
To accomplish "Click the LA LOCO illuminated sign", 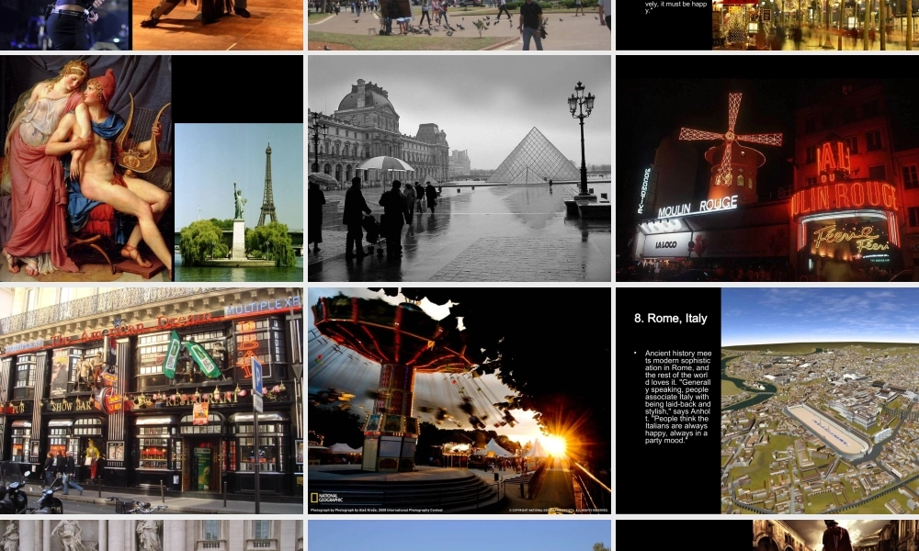I will [666, 245].
